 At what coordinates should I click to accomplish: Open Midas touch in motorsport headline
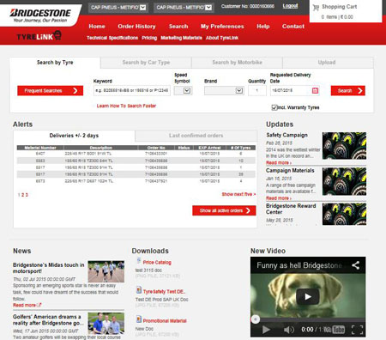(49, 268)
